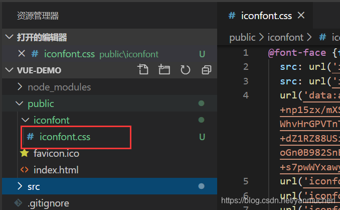340x210 pixels.
Task: Click the CSS hash icon in the editor tab
Action: (x=232, y=16)
